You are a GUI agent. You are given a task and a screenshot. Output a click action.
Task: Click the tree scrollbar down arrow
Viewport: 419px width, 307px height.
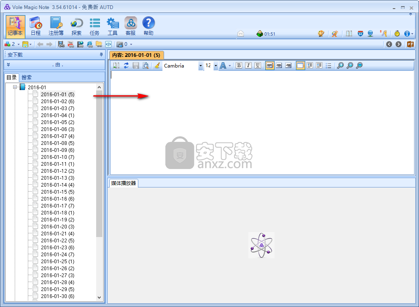[x=99, y=297]
